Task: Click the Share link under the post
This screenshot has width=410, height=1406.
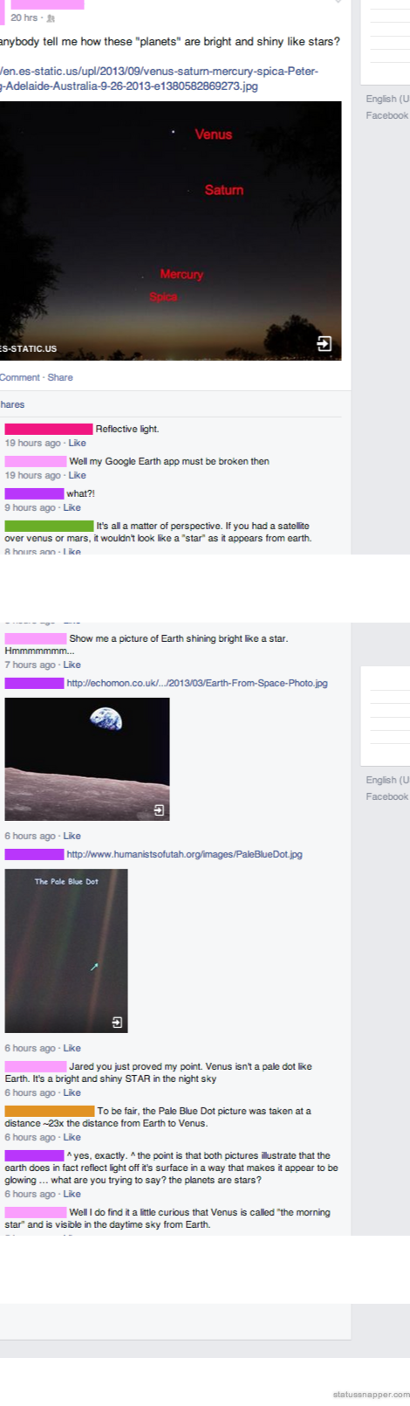Action: point(60,377)
